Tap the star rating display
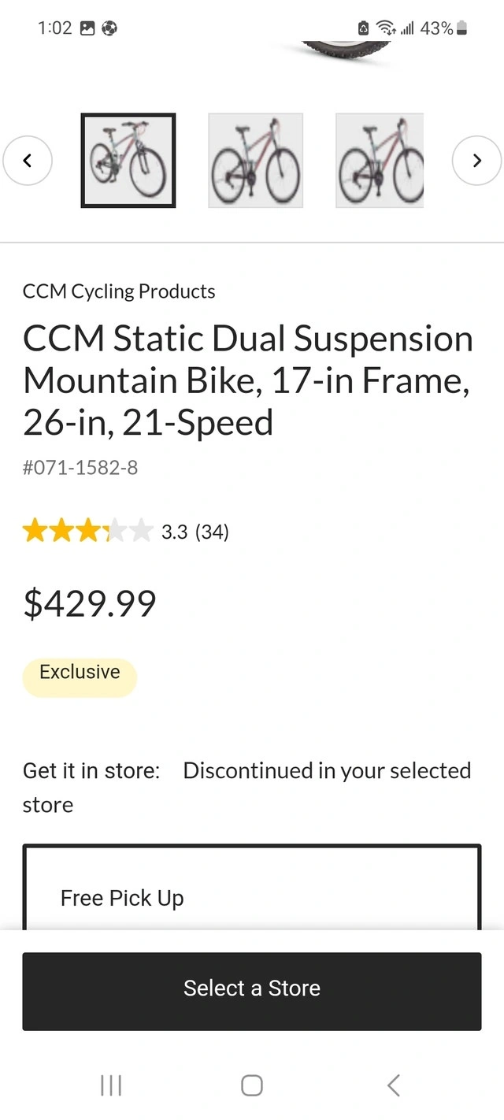The image size is (504, 1120). click(x=87, y=532)
